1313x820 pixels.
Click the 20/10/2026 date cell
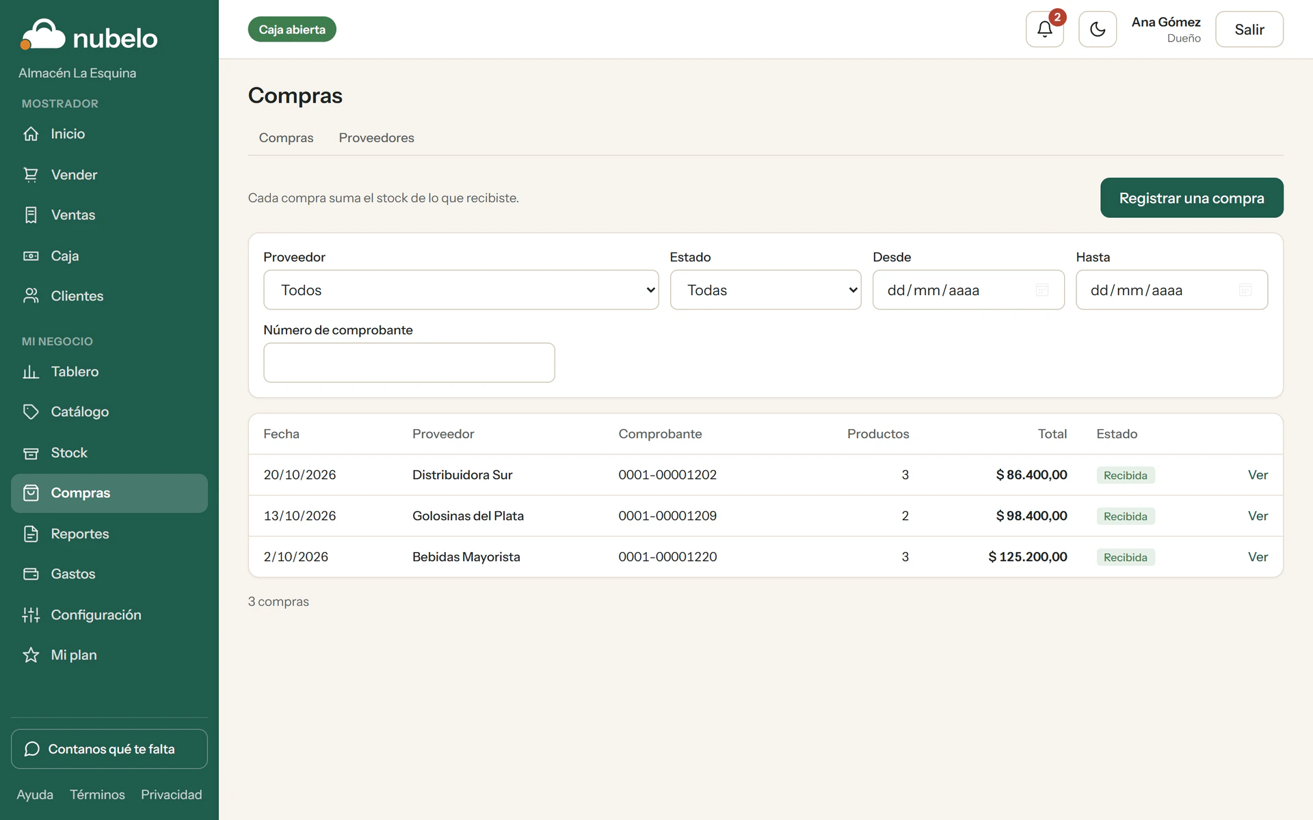[300, 475]
